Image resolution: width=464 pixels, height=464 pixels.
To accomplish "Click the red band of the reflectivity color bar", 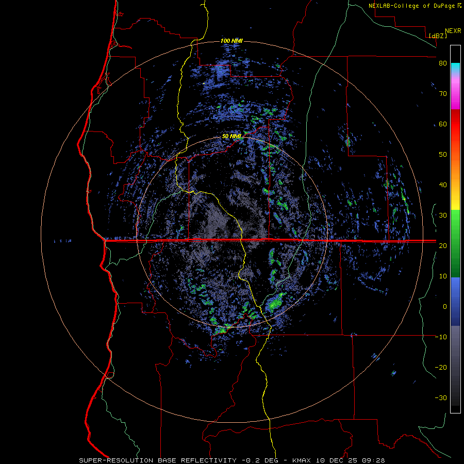I will pos(455,124).
